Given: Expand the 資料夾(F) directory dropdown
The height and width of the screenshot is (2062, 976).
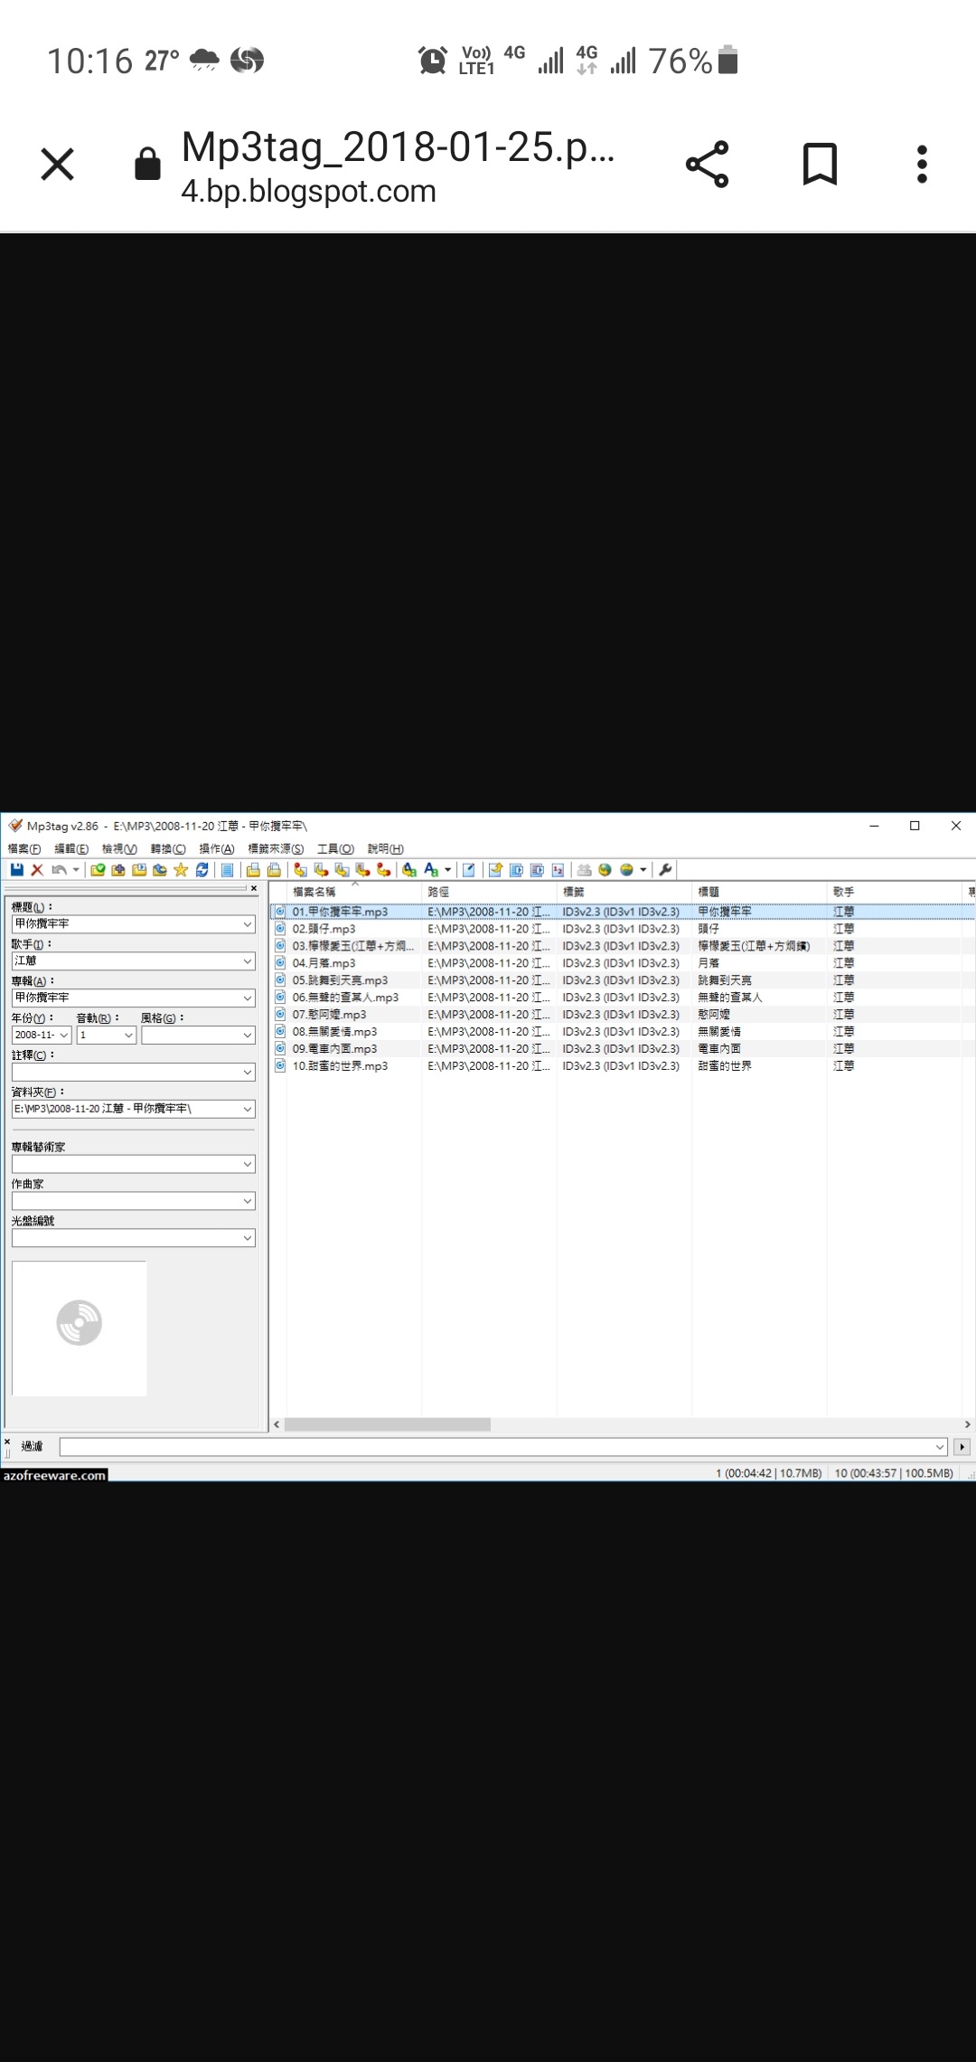Looking at the screenshot, I should (x=248, y=1109).
